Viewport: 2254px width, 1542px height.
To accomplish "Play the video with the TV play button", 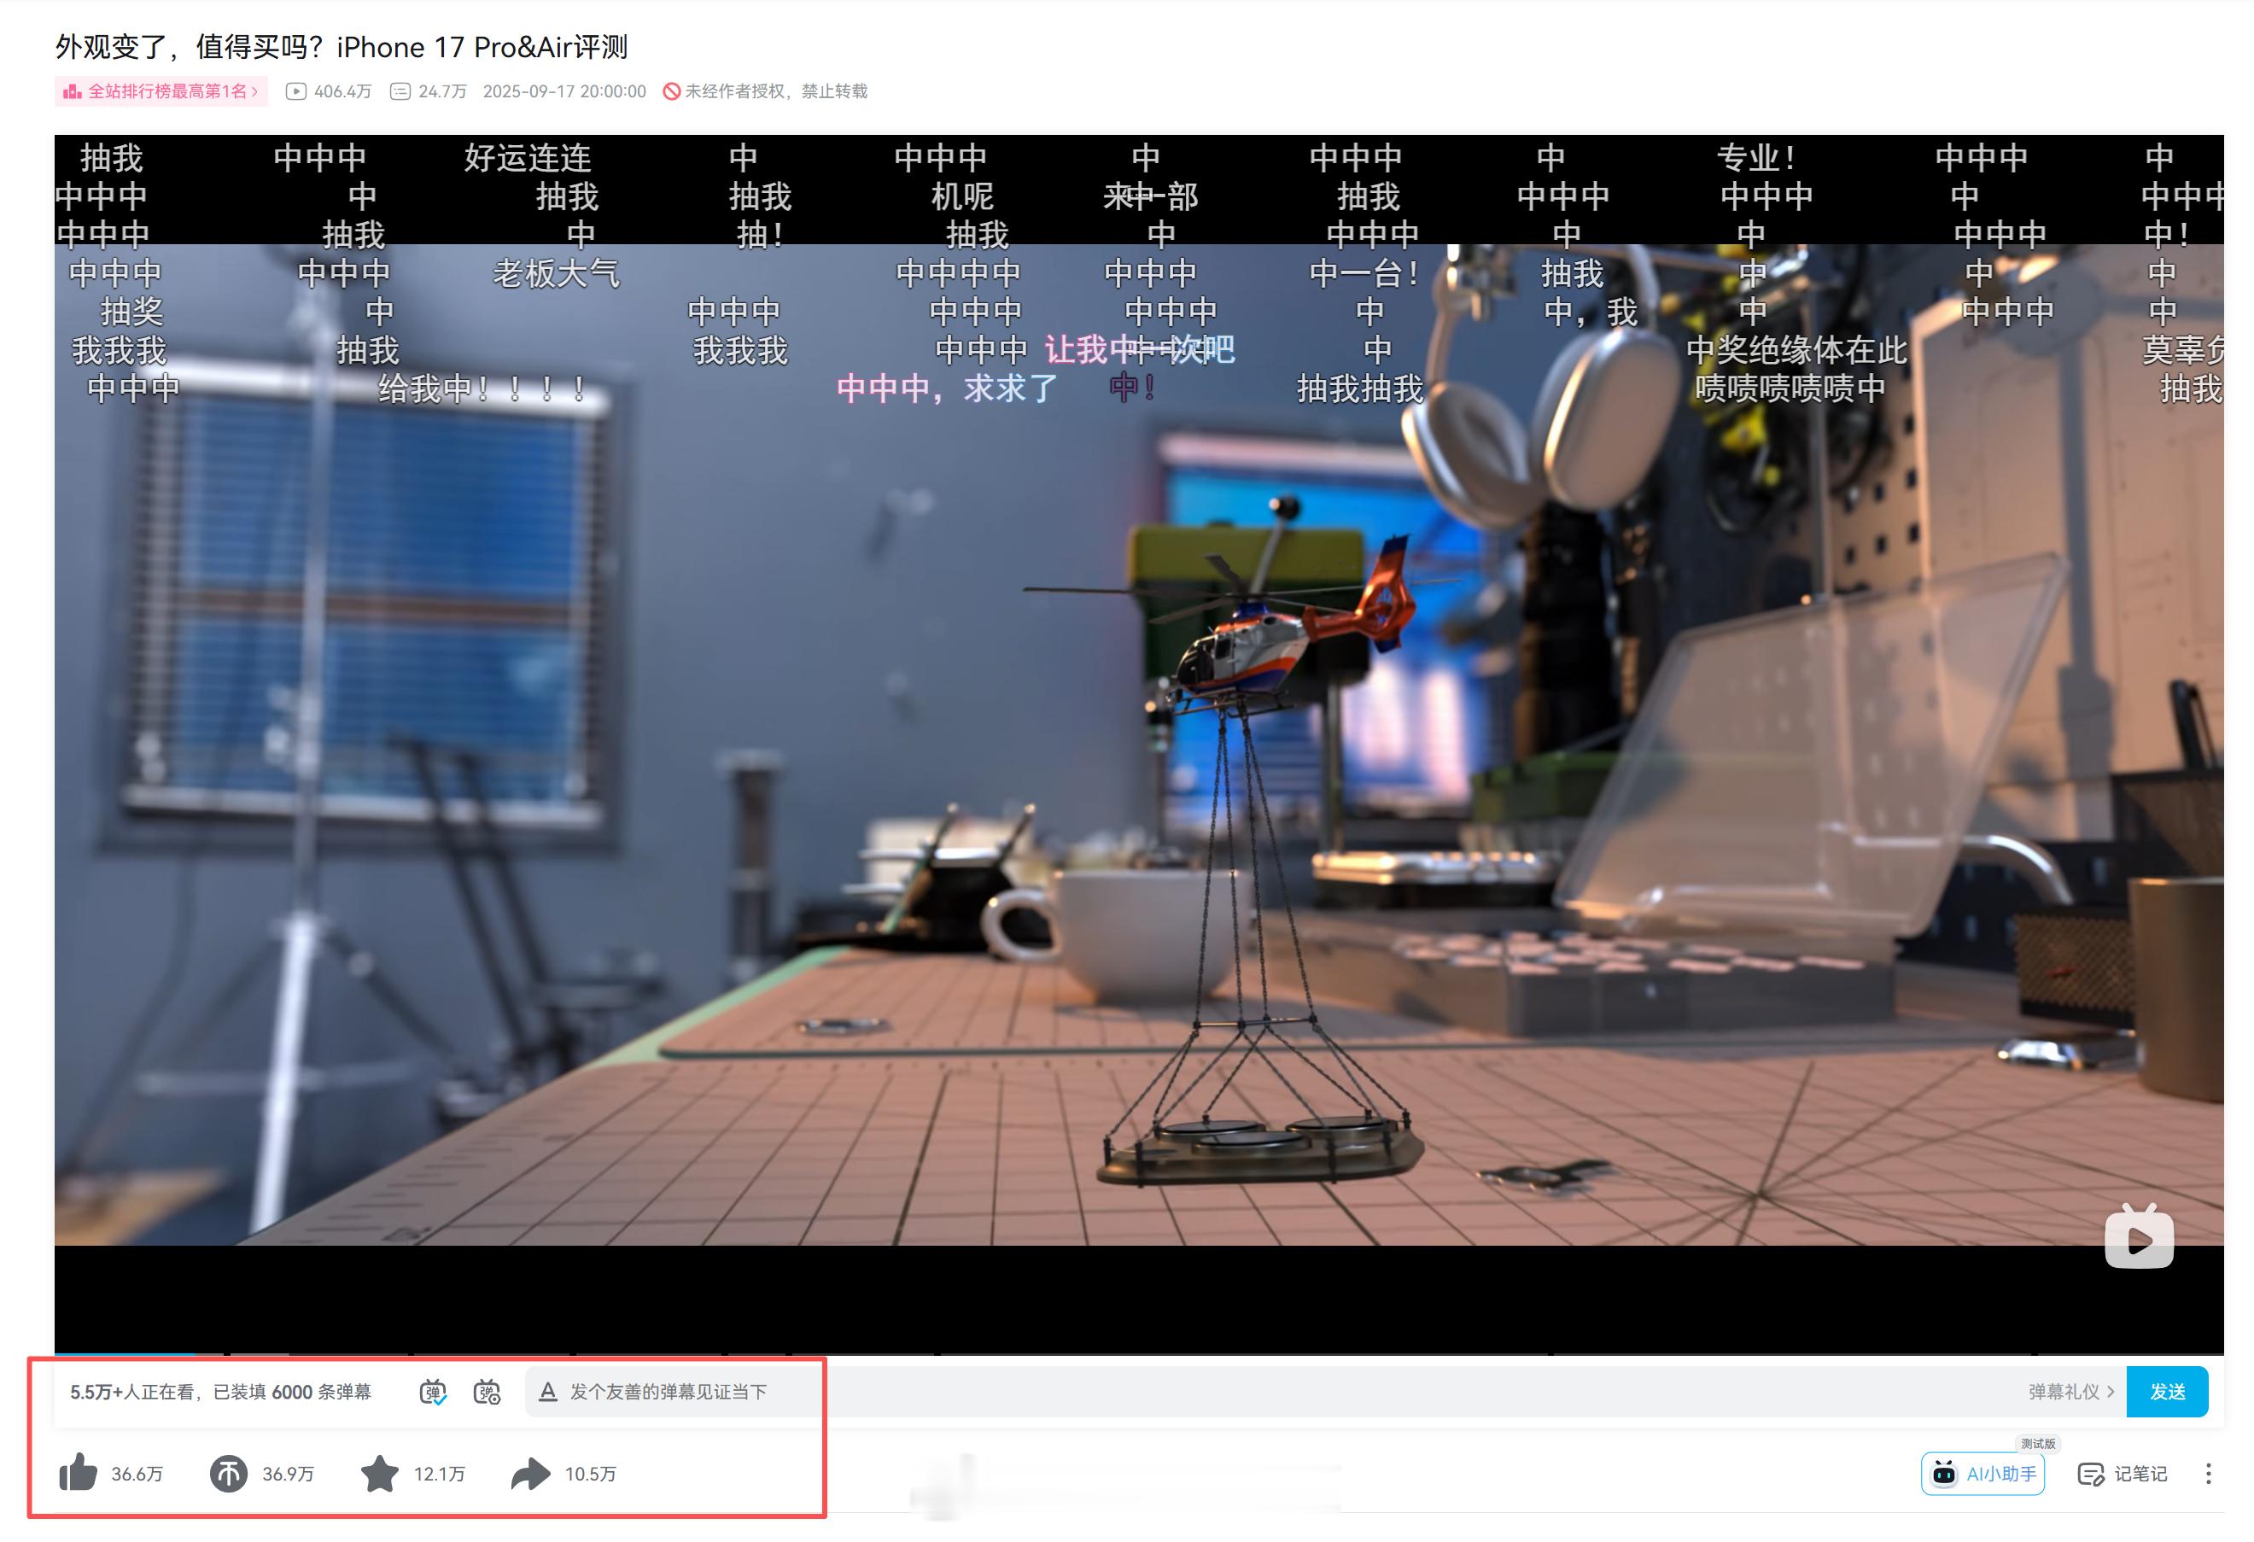I will (2139, 1236).
